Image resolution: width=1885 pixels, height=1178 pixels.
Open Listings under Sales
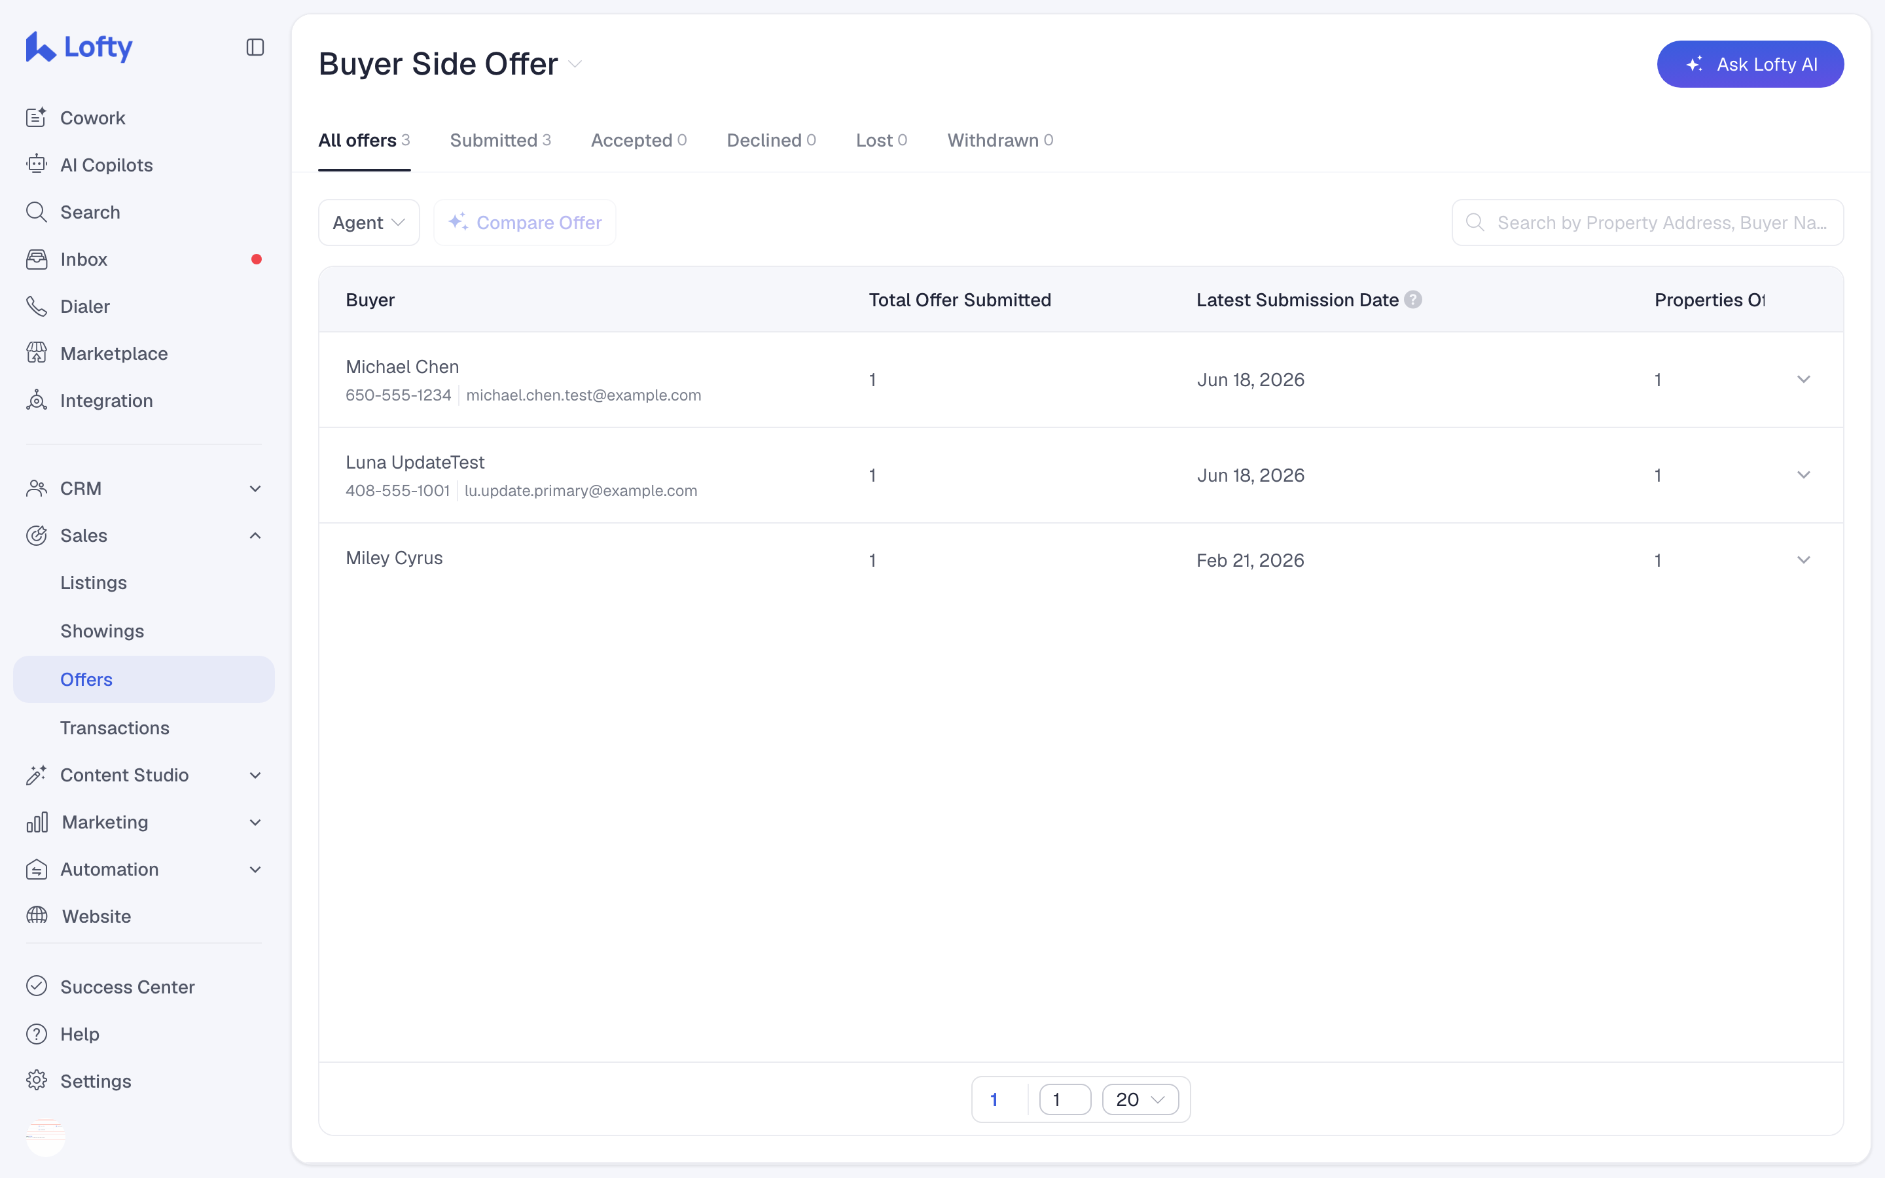pyautogui.click(x=94, y=582)
